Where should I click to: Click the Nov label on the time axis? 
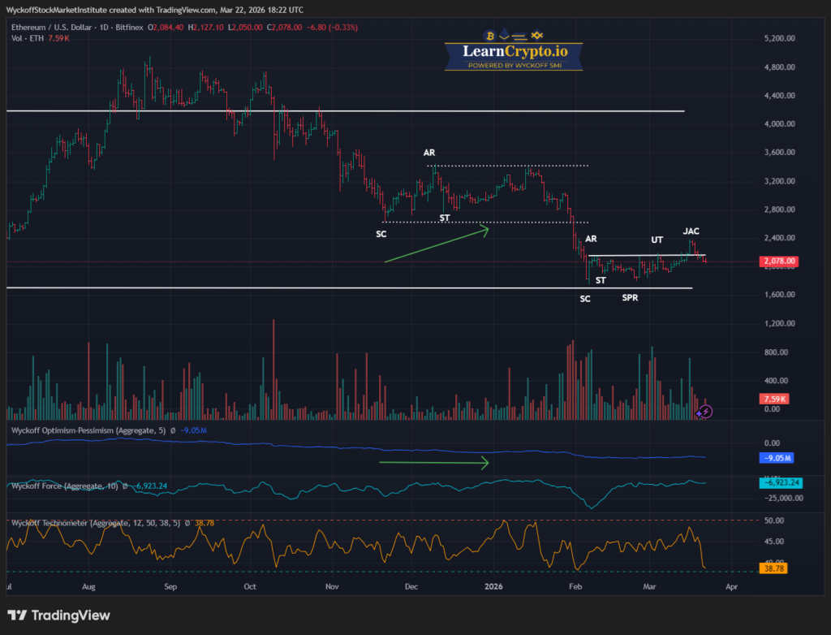331,585
